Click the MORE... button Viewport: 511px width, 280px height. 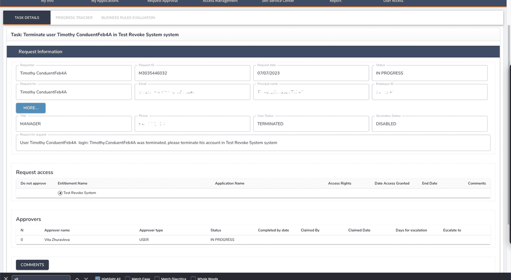coord(31,108)
